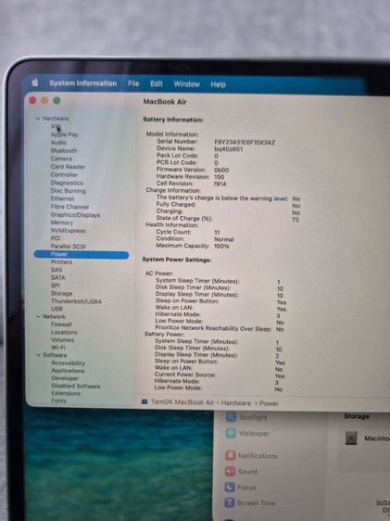Viewport: 390px width, 521px height.
Task: Click the Condition value Normal
Action: pyautogui.click(x=223, y=239)
